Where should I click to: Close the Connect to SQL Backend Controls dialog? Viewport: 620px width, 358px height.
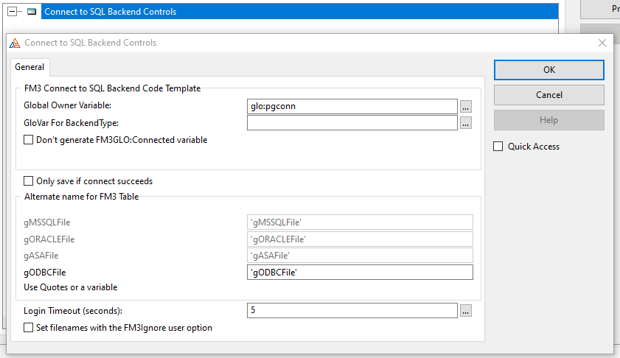click(602, 43)
